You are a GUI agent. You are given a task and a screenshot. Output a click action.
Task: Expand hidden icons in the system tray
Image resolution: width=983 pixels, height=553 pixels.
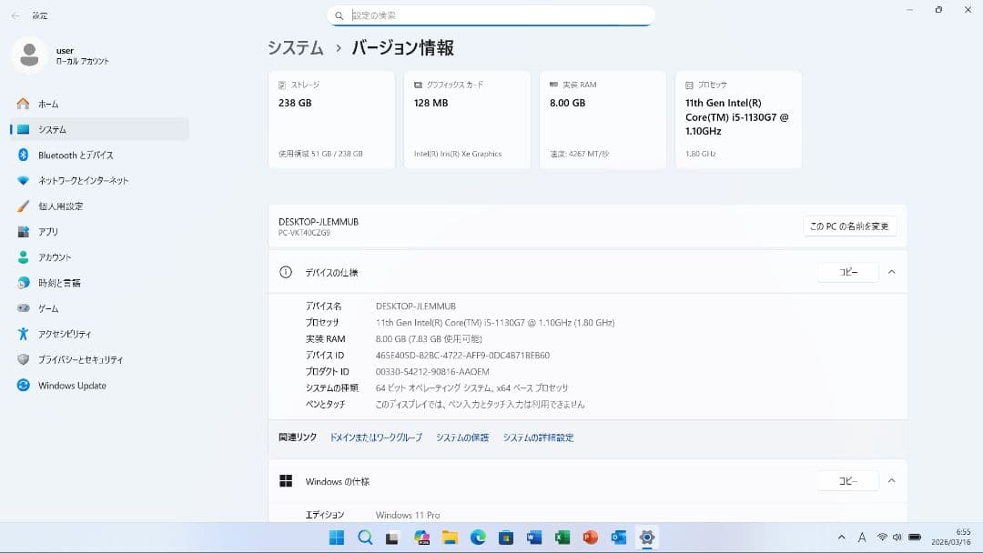click(x=841, y=537)
